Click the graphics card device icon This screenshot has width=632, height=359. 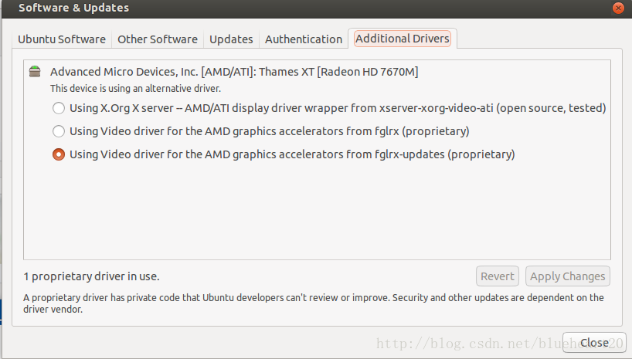35,72
